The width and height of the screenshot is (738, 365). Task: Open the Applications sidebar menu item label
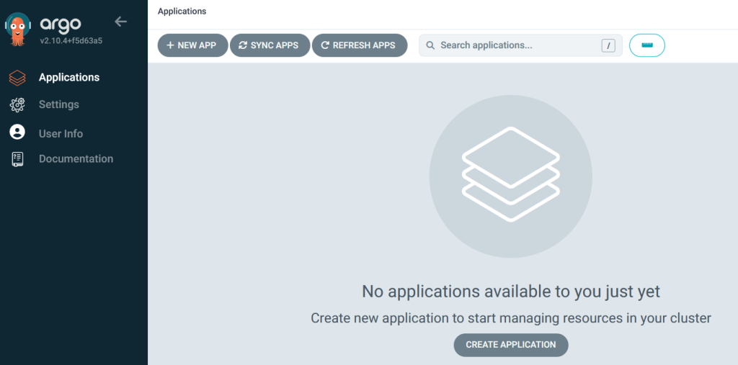69,78
